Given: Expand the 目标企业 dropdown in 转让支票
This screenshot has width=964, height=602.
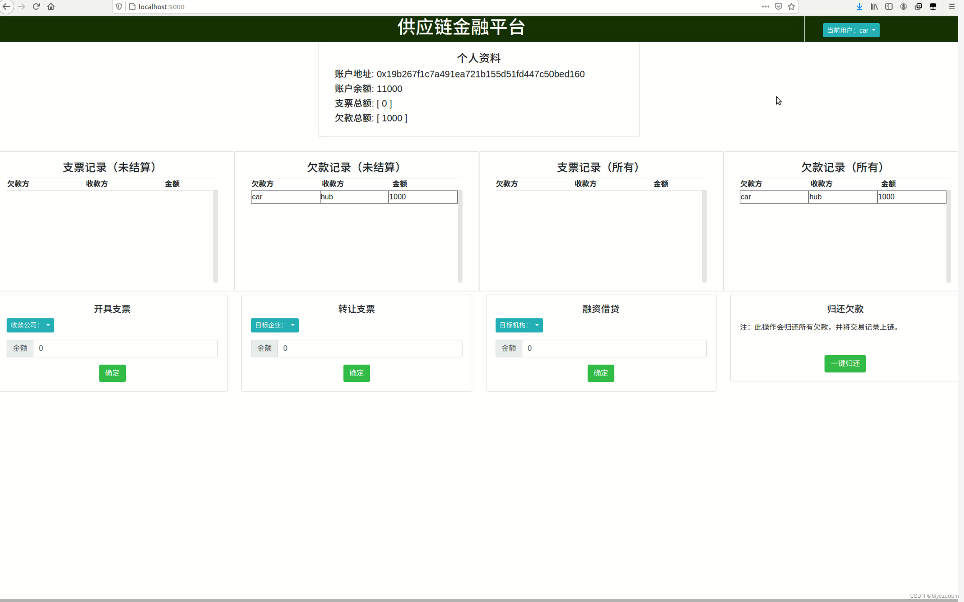Looking at the screenshot, I should [274, 325].
